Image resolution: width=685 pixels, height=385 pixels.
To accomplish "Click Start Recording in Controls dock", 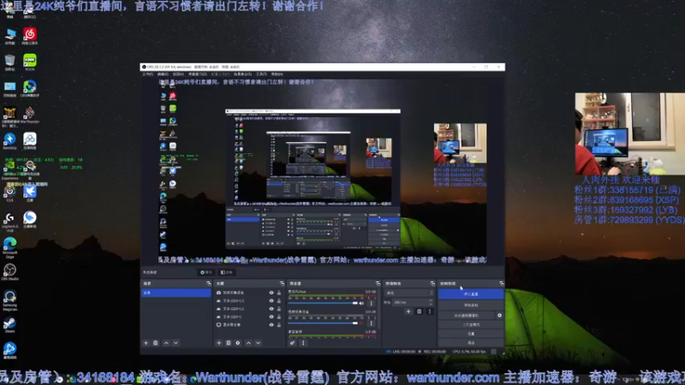I will coord(470,305).
